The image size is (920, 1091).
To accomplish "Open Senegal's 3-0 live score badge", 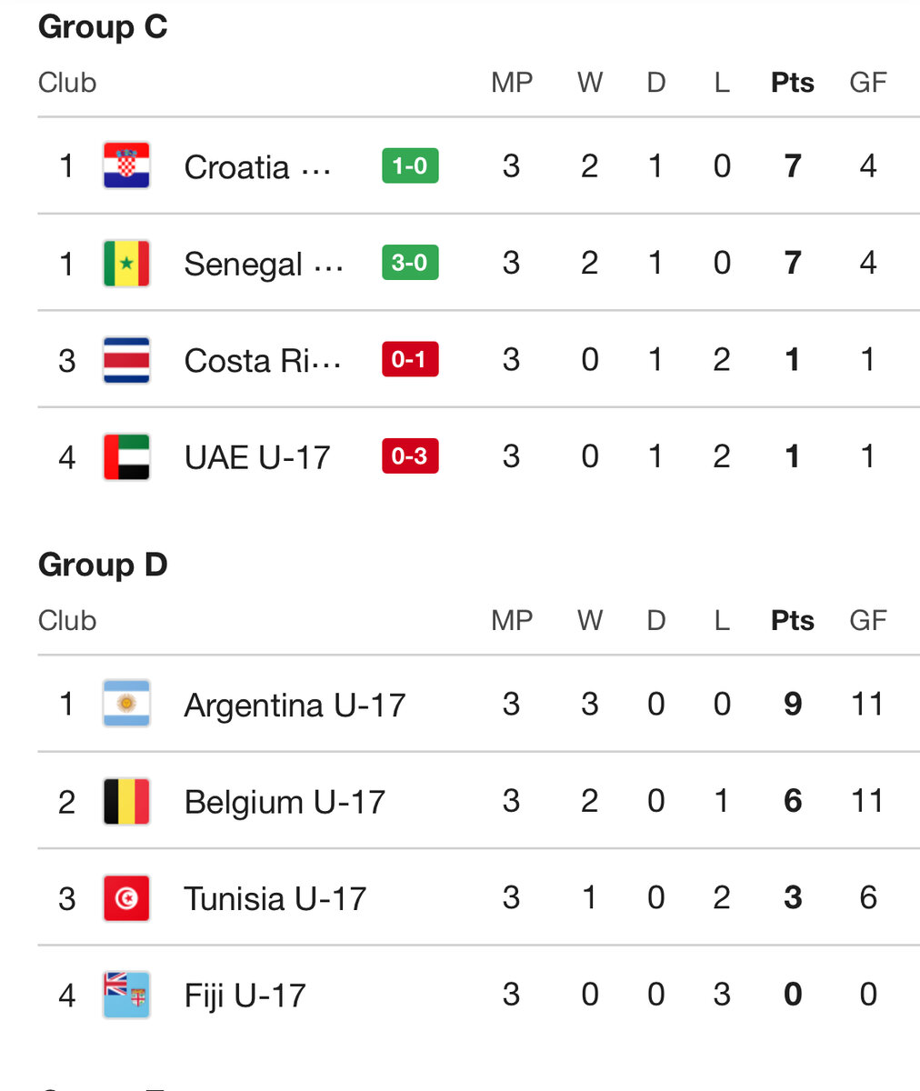I will pyautogui.click(x=410, y=264).
